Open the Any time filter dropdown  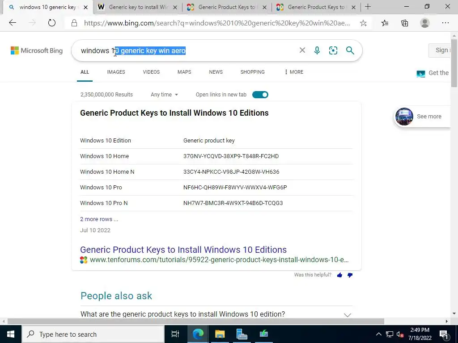164,95
